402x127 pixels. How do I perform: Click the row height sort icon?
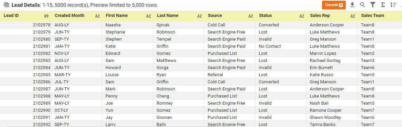pyautogui.click(x=393, y=5)
